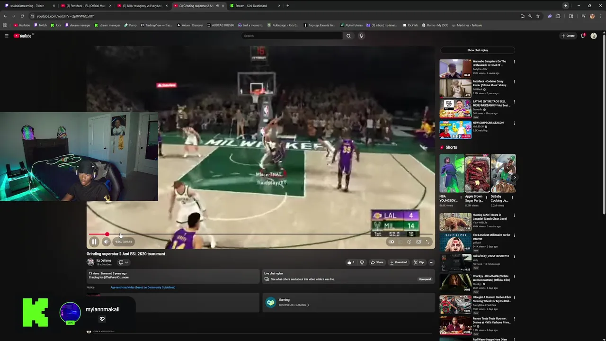
Task: Open the mylannmakaii Kick live avatar
Action: (70, 313)
